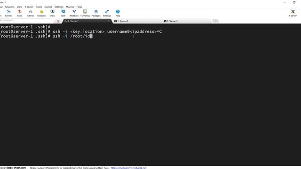Launch the MultiExec mode icon

coord(74,13)
